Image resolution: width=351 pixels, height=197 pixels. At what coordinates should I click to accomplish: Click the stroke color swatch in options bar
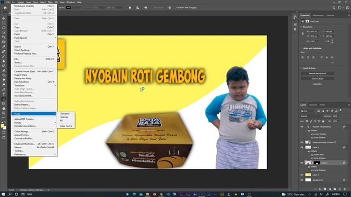[x=68, y=8]
